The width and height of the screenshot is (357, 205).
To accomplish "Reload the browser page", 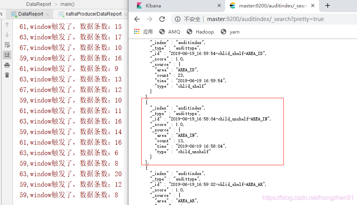I will pos(162,19).
